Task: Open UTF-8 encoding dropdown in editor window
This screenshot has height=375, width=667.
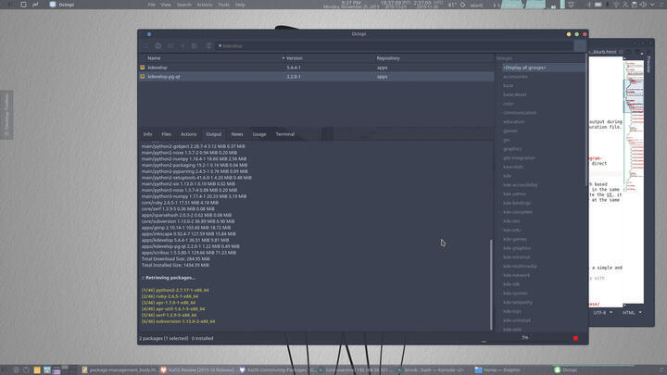Action: (603, 313)
